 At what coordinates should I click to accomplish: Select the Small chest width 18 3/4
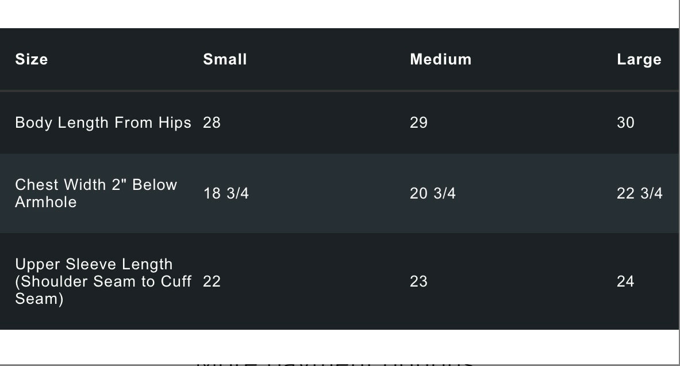click(x=226, y=193)
